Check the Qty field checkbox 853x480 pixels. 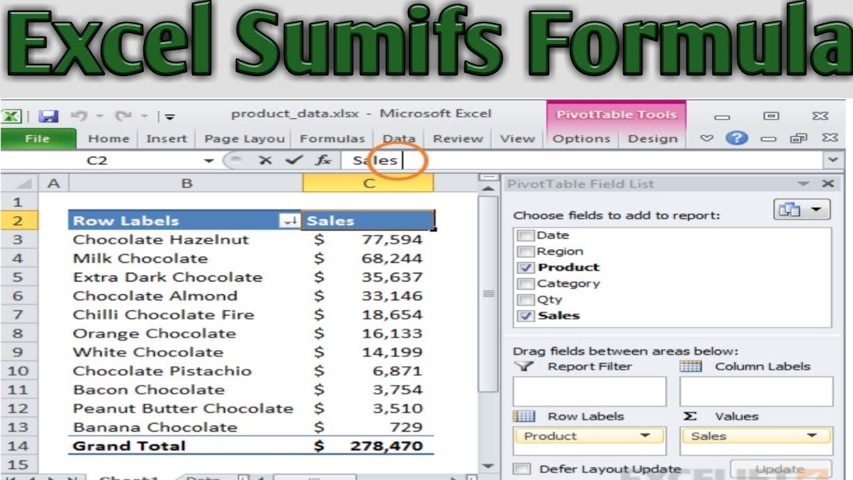tap(526, 299)
